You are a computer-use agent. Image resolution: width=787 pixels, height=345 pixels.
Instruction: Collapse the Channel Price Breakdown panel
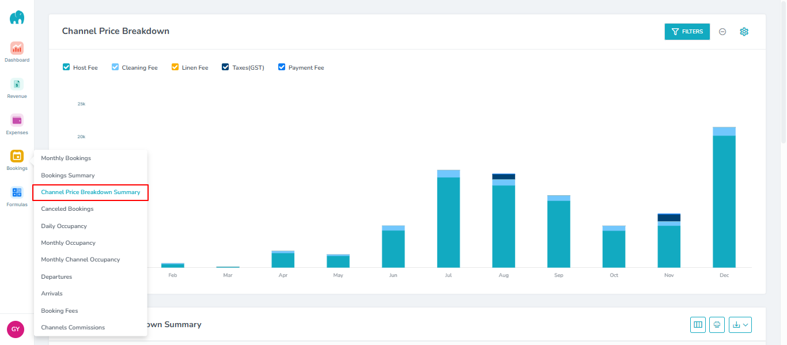coord(722,32)
